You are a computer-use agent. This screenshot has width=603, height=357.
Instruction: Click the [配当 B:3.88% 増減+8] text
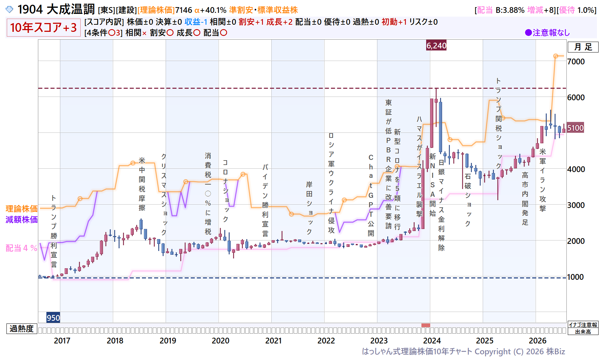pyautogui.click(x=515, y=10)
